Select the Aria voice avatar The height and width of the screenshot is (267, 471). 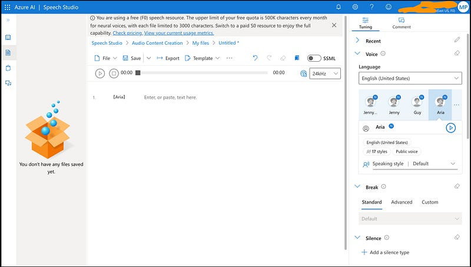coord(440,105)
